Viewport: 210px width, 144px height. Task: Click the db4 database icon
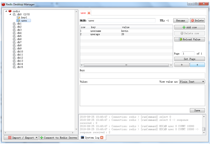coord(14,33)
